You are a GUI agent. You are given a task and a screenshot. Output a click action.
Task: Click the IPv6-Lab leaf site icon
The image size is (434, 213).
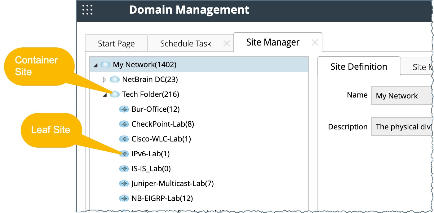(124, 154)
